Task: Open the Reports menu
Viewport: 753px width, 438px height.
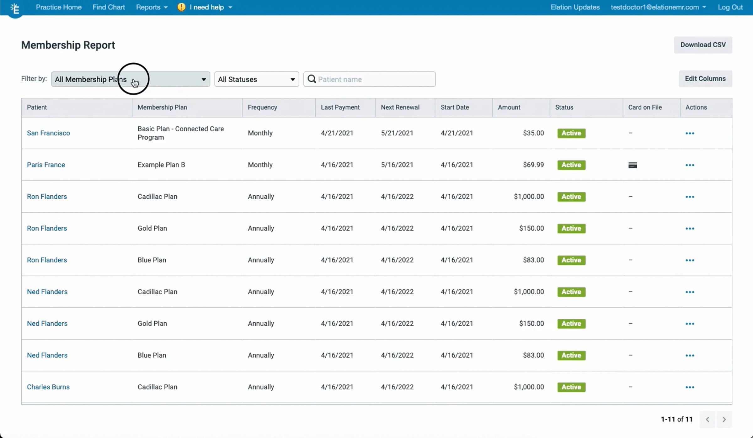Action: click(152, 7)
